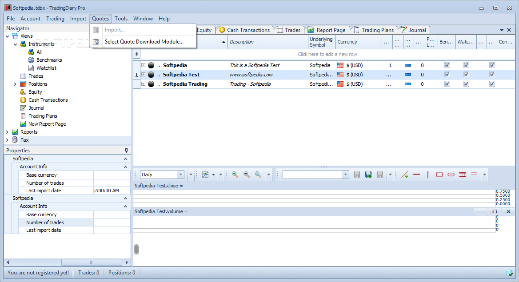
Task: Click the blue save-as-new disk icon
Action: tap(368, 175)
